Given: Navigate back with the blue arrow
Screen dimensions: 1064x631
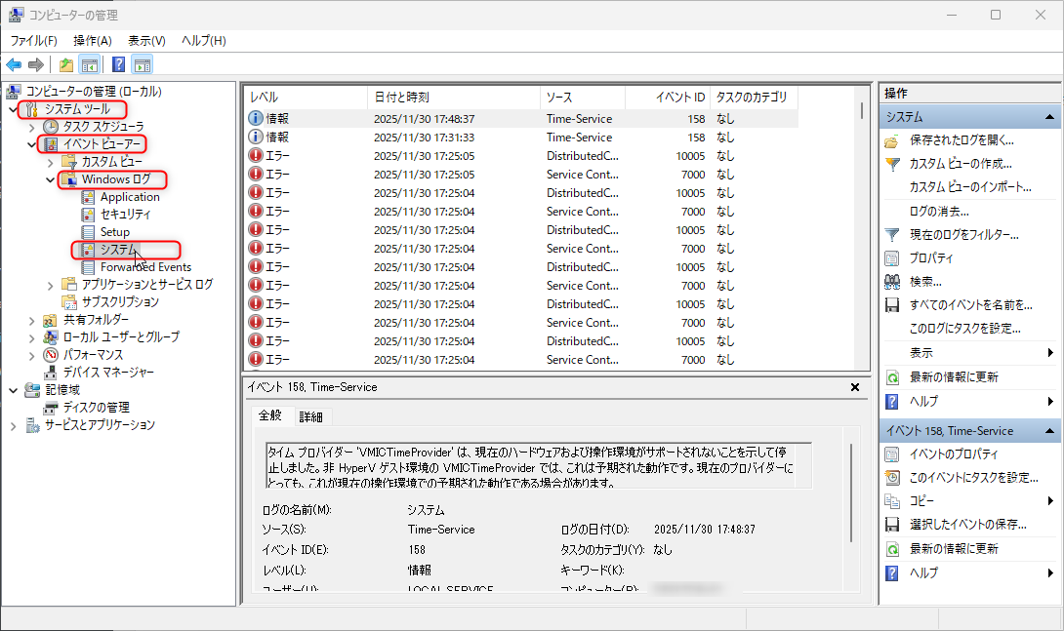Looking at the screenshot, I should click(14, 64).
